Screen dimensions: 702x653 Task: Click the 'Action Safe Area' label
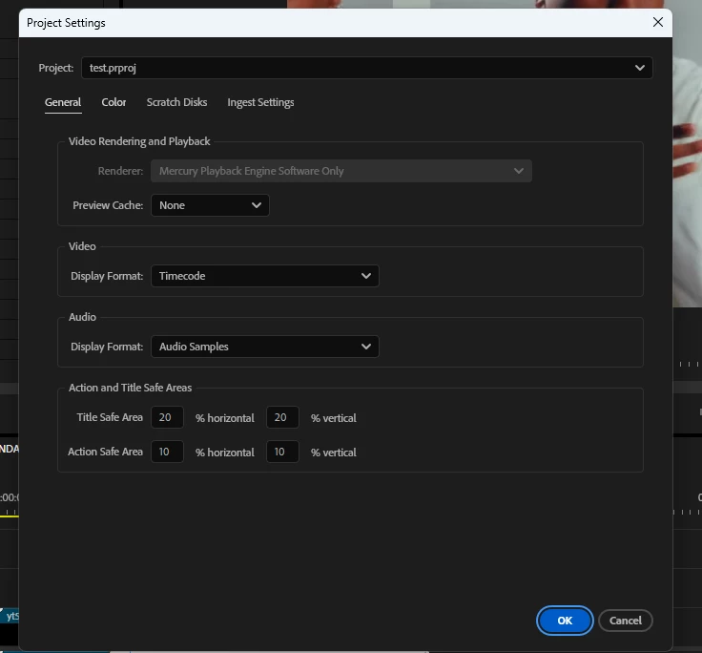[x=105, y=452]
